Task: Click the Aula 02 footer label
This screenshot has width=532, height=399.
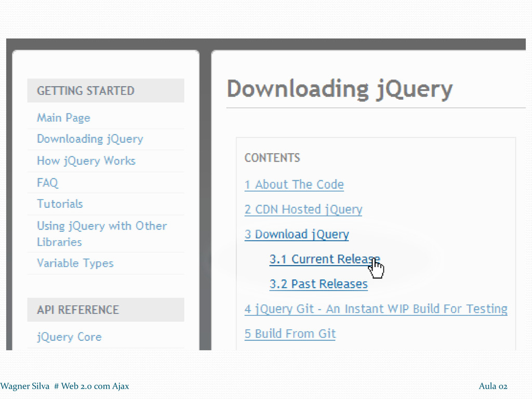Action: pos(493,386)
